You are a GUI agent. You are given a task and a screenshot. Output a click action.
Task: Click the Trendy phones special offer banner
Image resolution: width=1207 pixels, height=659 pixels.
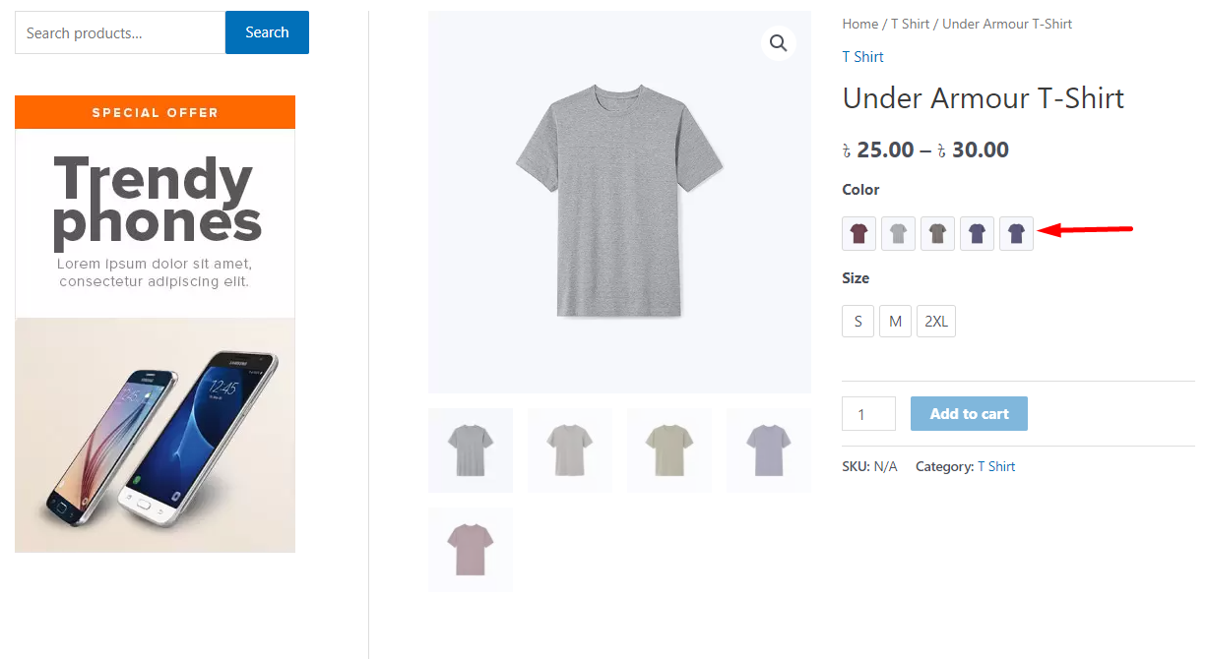155,324
